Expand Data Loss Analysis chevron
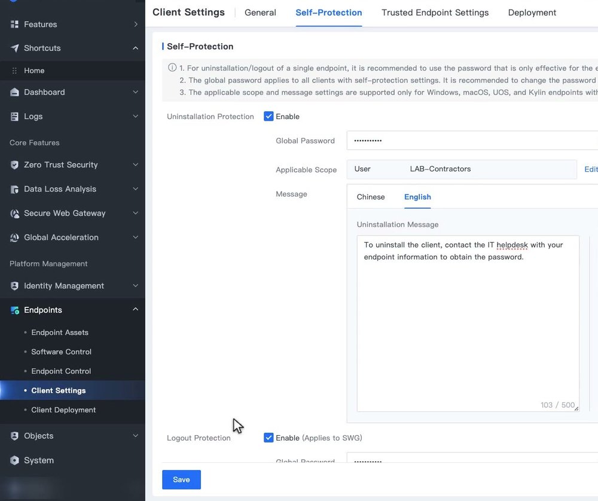 [135, 189]
